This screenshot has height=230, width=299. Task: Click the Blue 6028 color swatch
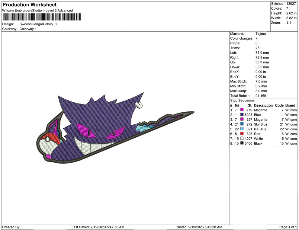[242, 114]
